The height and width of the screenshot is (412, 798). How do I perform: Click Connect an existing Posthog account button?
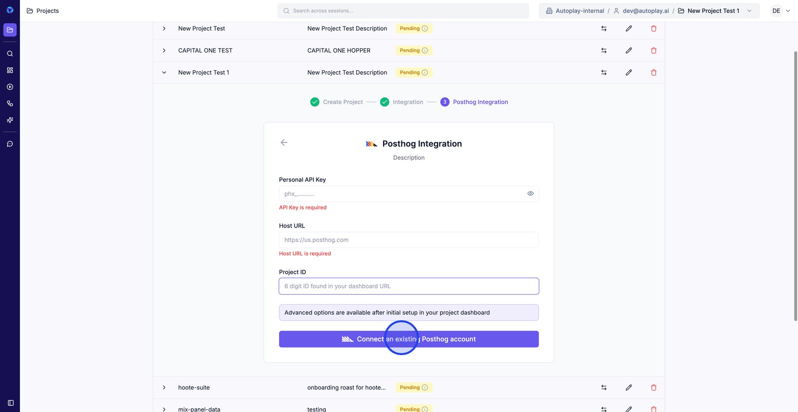(408, 339)
